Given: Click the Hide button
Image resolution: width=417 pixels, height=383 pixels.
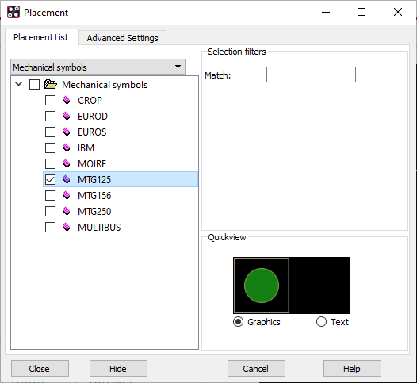Looking at the screenshot, I should tap(118, 369).
